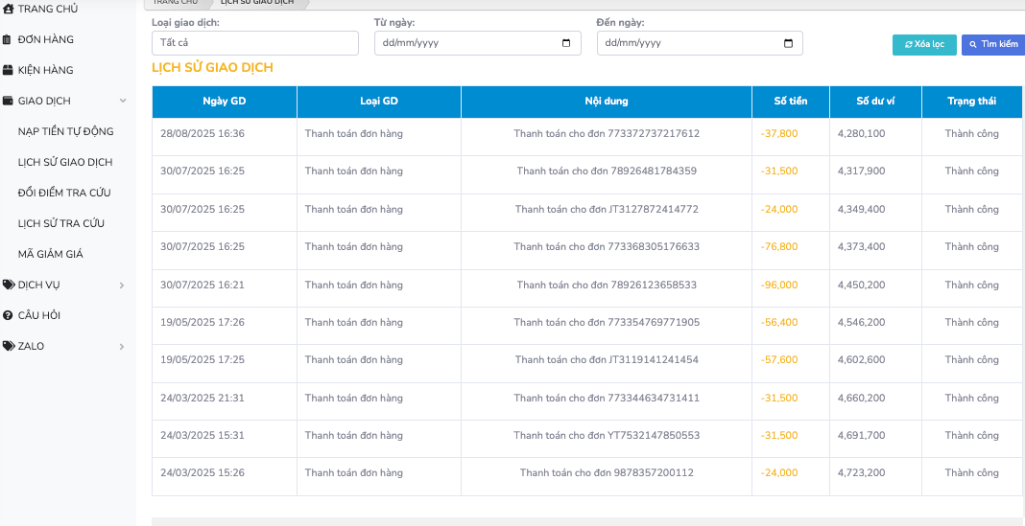The image size is (1025, 526).
Task: Collapse the Giao Dịch submenu chevron
Action: coord(122,101)
